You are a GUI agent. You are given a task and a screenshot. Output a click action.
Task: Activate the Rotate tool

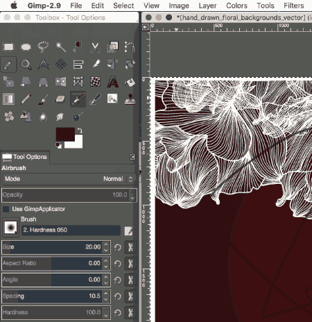[x=130, y=65]
